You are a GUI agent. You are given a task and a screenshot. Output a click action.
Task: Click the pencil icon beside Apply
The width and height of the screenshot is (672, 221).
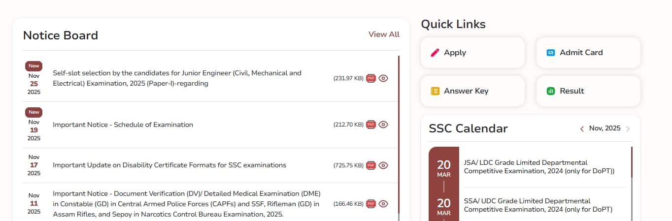(435, 53)
